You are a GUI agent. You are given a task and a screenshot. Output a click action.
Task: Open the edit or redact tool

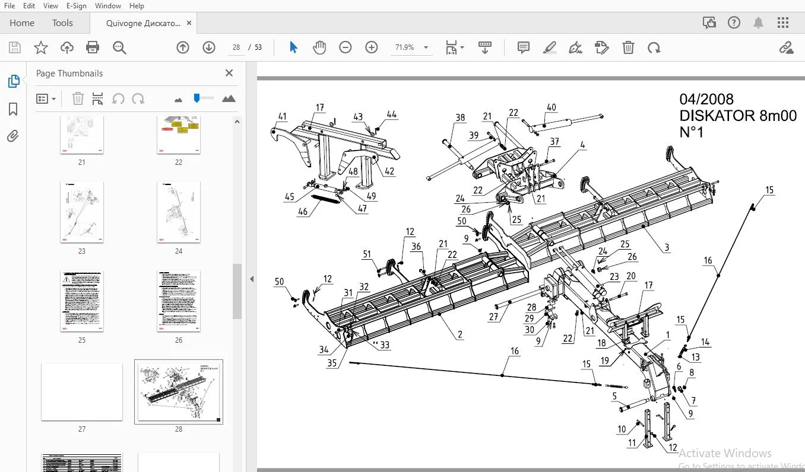602,47
